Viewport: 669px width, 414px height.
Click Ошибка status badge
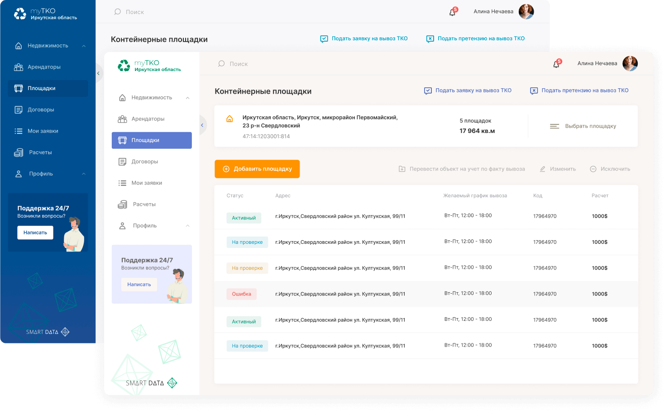pos(242,294)
